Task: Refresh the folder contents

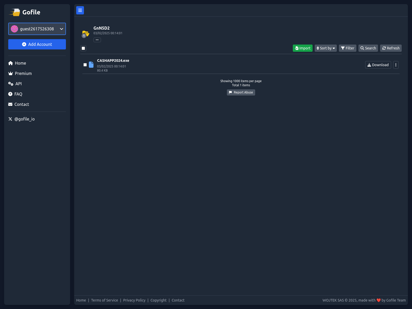Action: point(391,48)
